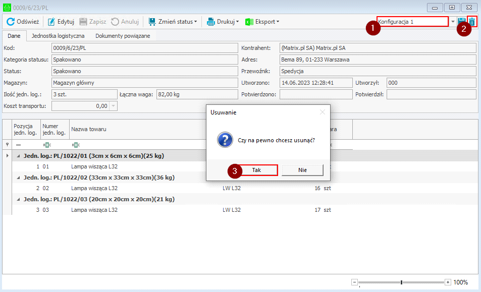Delete configuration using trash can icon
This screenshot has width=481, height=292.
472,22
